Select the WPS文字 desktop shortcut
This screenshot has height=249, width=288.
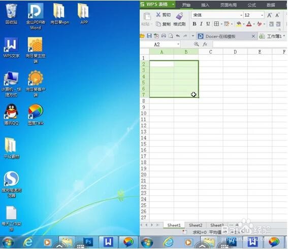pos(11,48)
